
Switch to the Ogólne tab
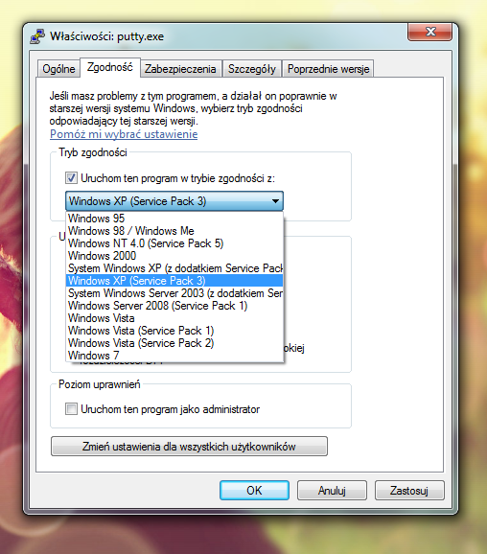(58, 69)
